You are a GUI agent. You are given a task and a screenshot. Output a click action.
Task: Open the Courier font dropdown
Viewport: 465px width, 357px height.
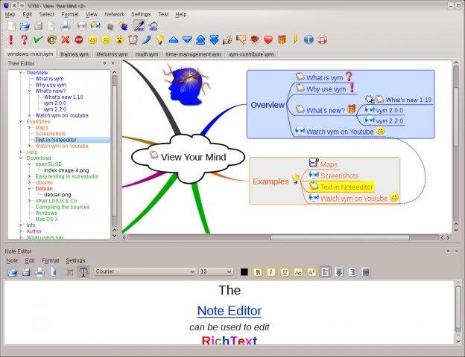(x=145, y=271)
